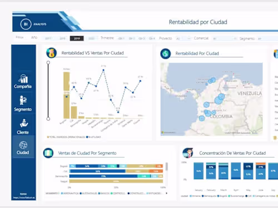Image resolution: width=278 pixels, height=208 pixels.
Task: Click the money bag icon beside Rentabilidad VS Ventas
Action: 51,53
